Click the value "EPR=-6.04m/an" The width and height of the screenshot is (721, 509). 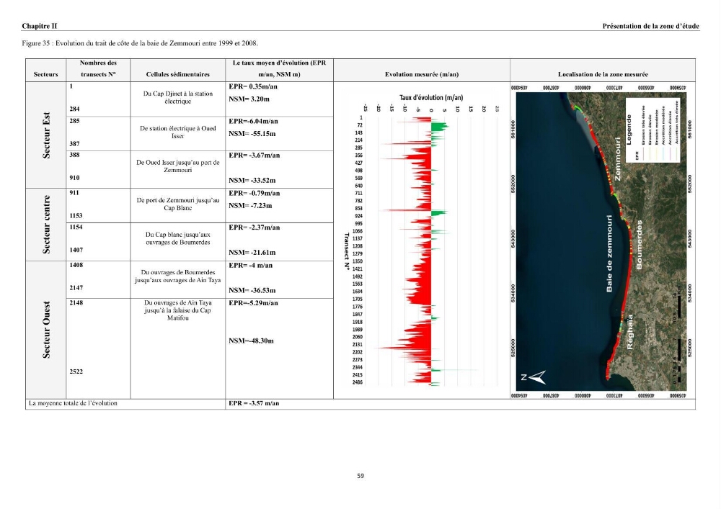(253, 122)
